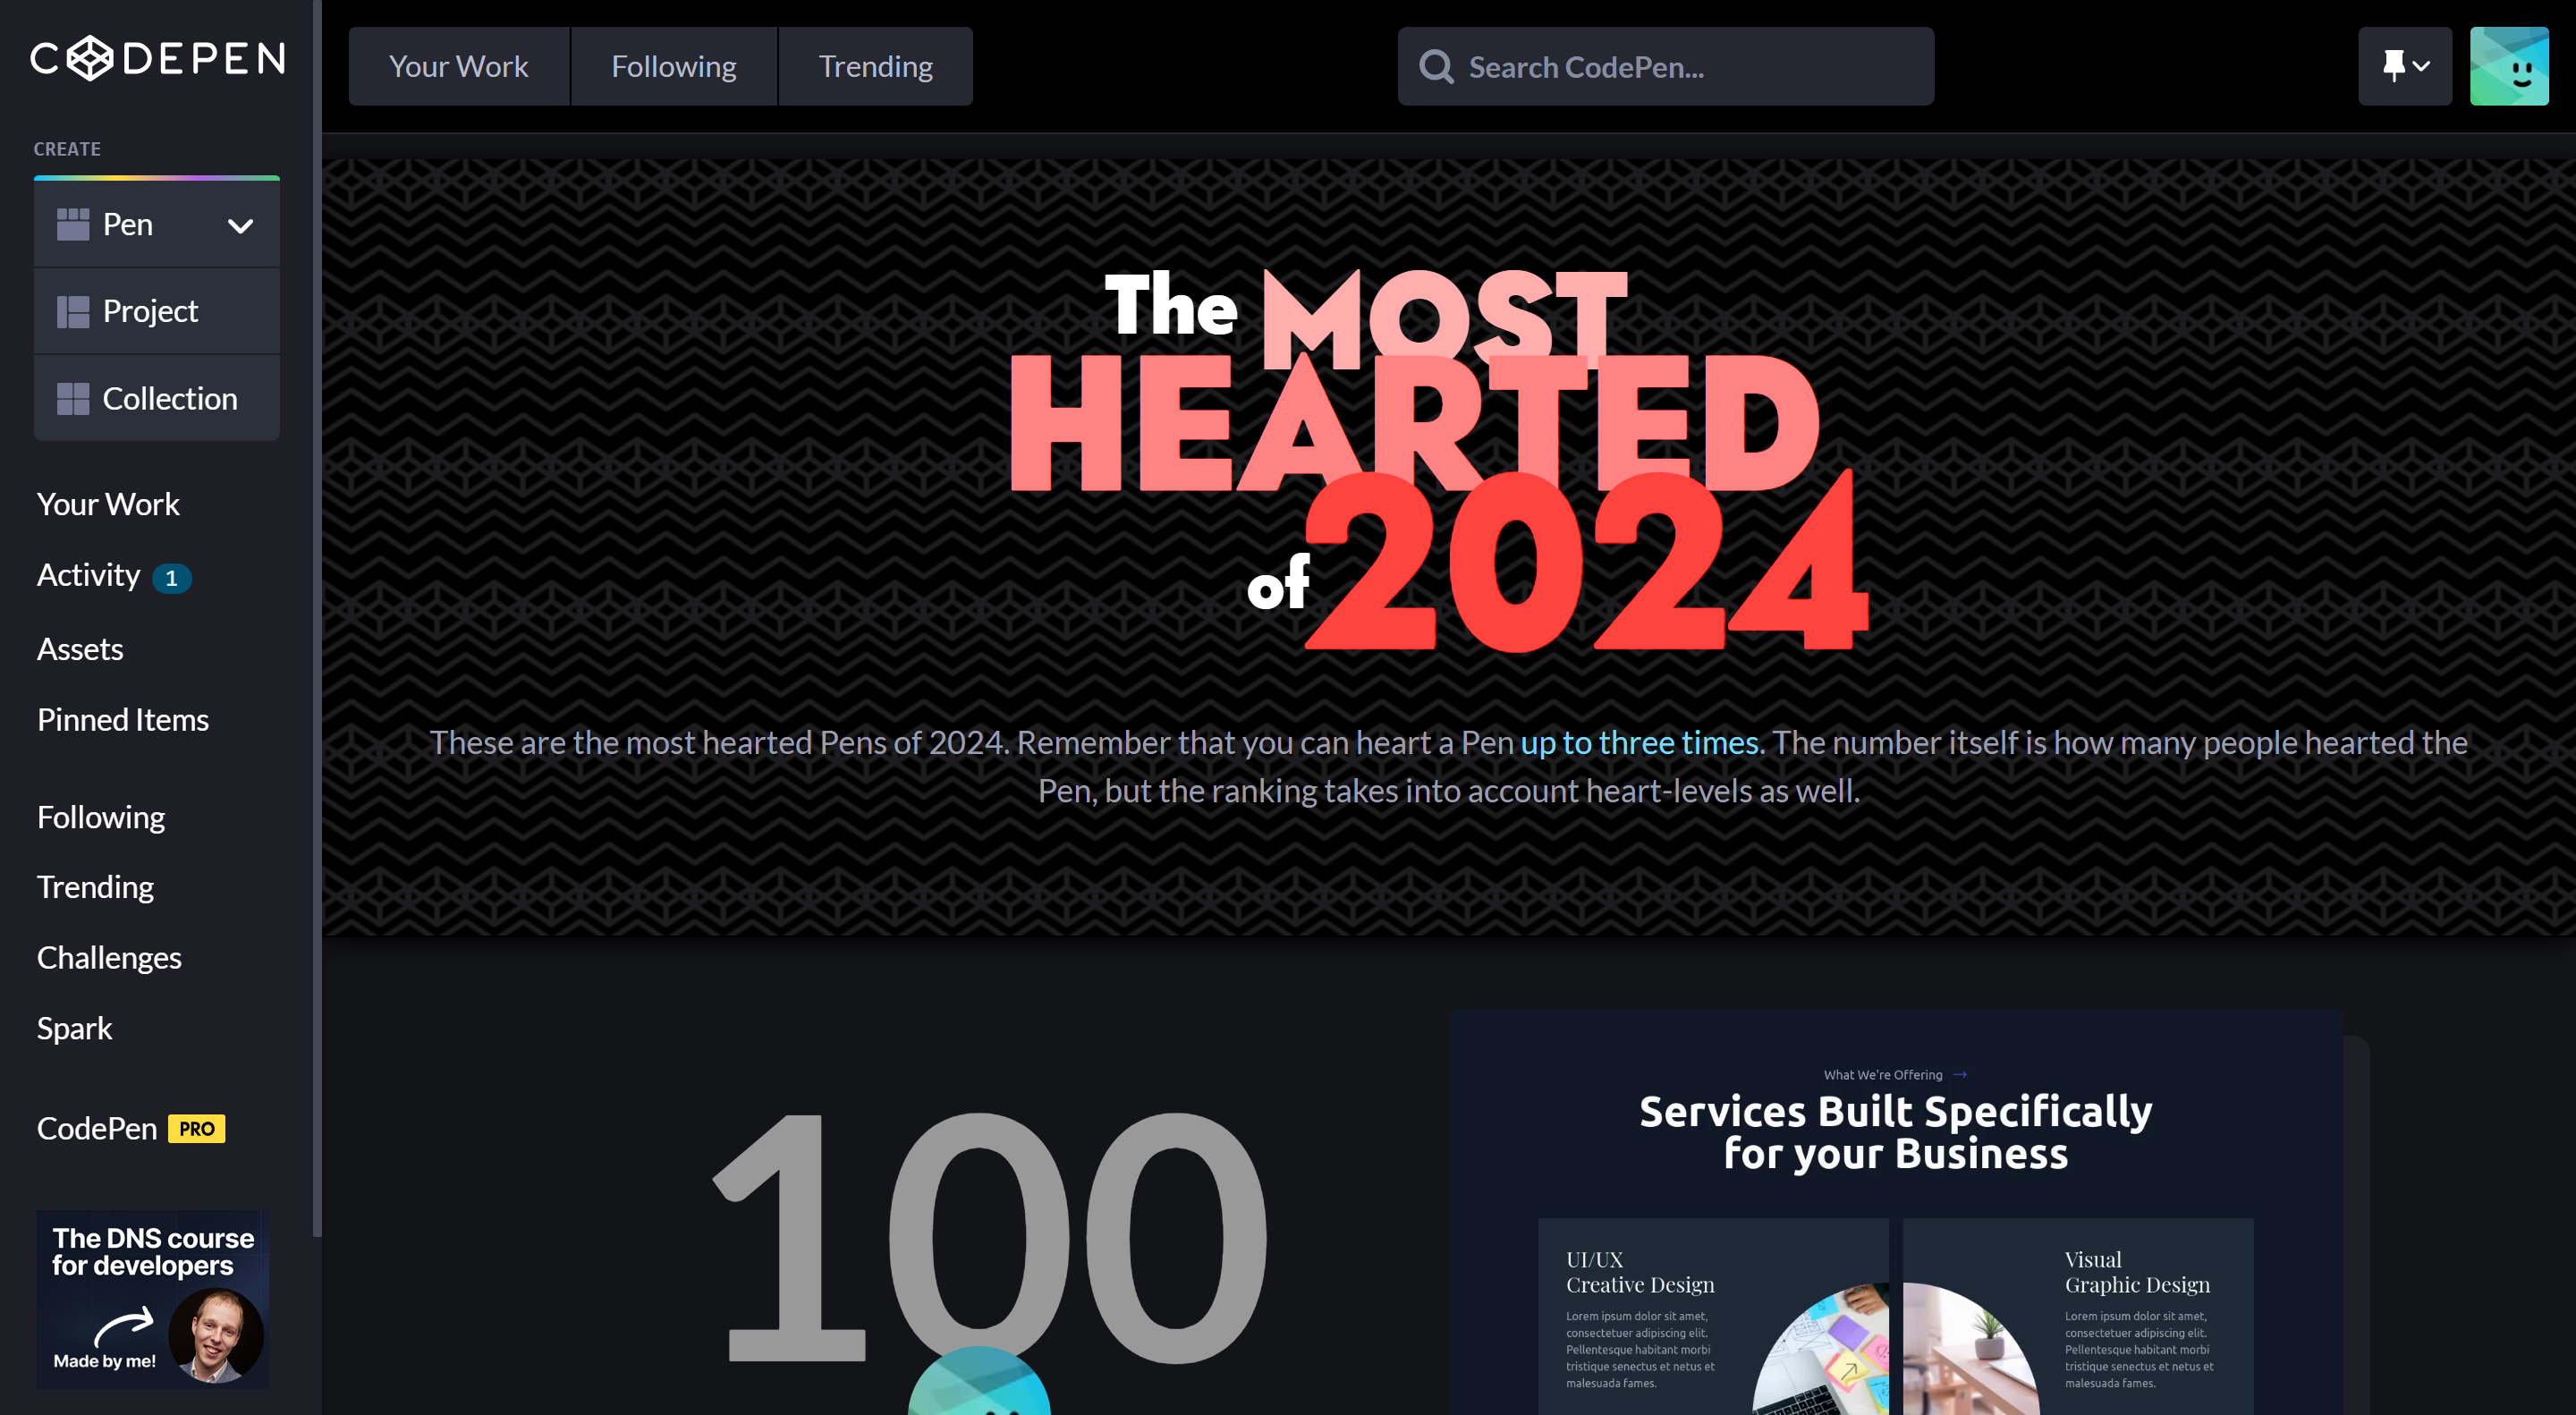
Task: Follow the 'up to three times' link
Action: point(1642,742)
